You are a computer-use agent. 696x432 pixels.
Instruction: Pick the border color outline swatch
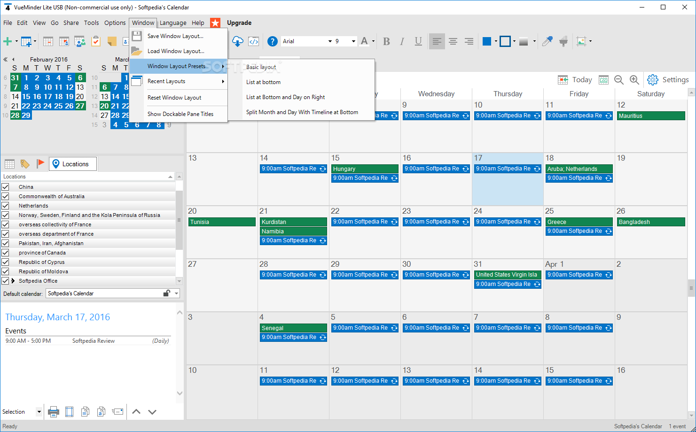[x=505, y=41]
